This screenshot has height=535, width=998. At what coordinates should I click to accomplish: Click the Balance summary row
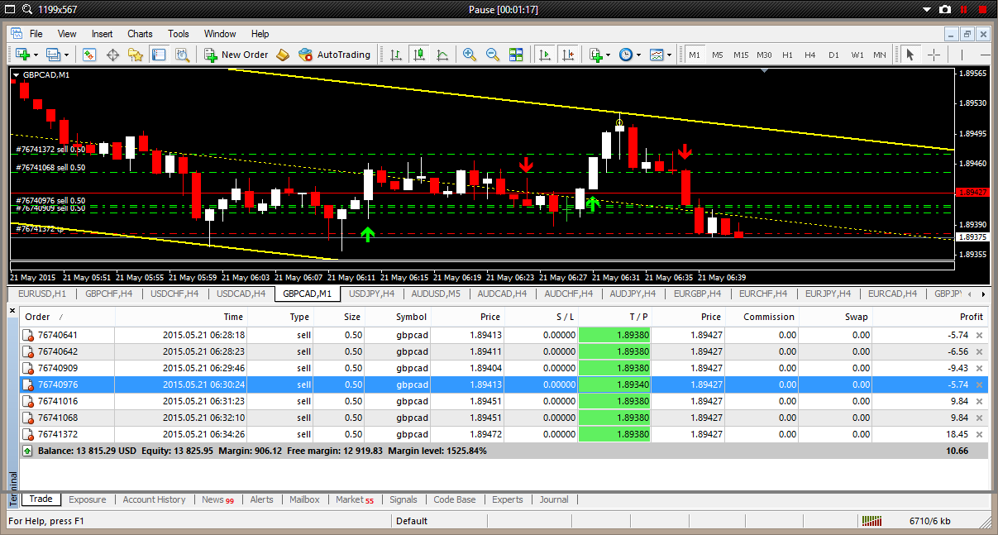pyautogui.click(x=504, y=451)
